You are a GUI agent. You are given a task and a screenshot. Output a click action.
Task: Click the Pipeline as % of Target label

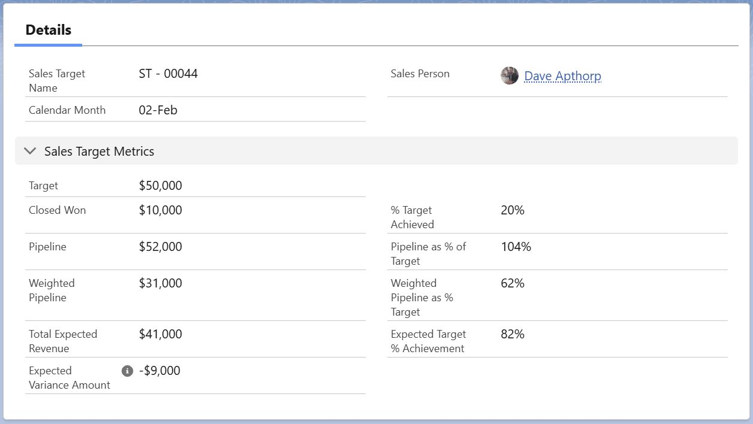pyautogui.click(x=429, y=254)
